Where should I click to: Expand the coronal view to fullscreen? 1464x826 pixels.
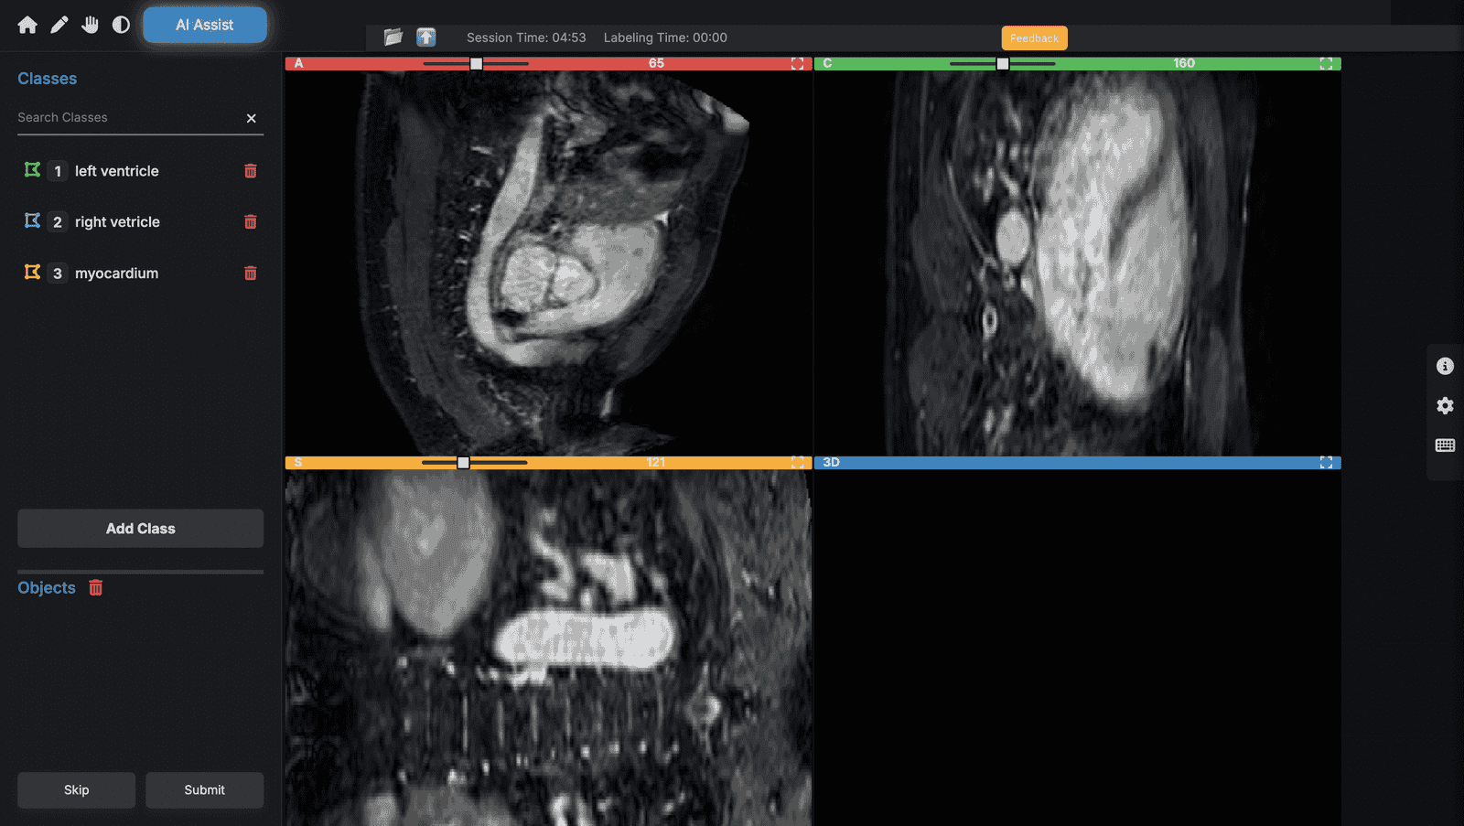click(1326, 64)
